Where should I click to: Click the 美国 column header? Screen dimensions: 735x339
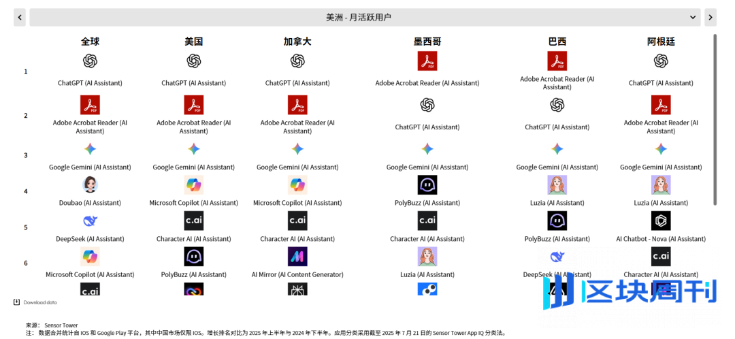click(193, 42)
